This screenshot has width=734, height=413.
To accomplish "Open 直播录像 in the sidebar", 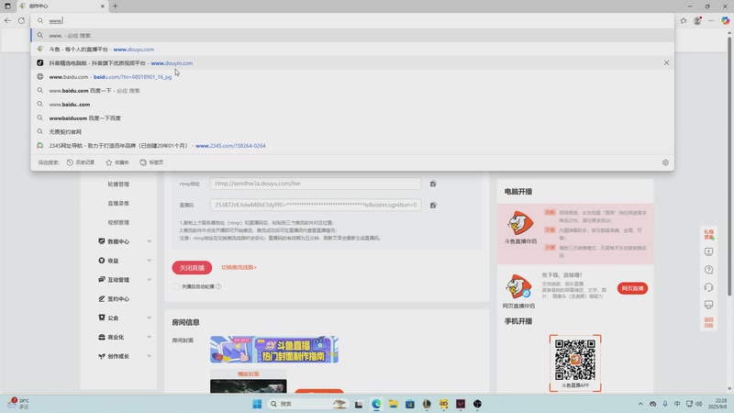I will tap(118, 203).
